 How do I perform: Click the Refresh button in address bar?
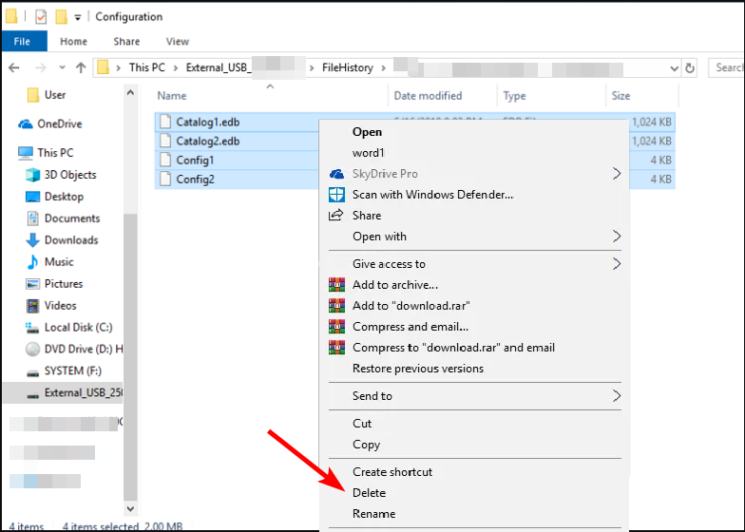coord(690,68)
